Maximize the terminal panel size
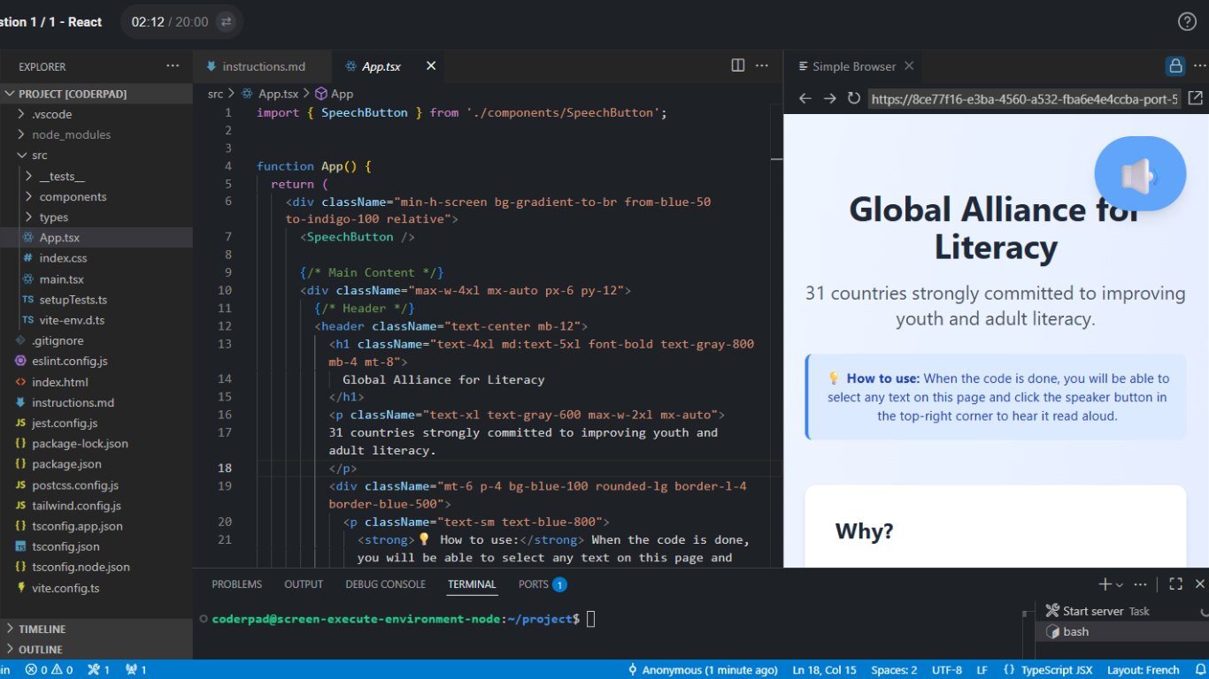Screen dimensions: 1209x679 pyautogui.click(x=1175, y=584)
